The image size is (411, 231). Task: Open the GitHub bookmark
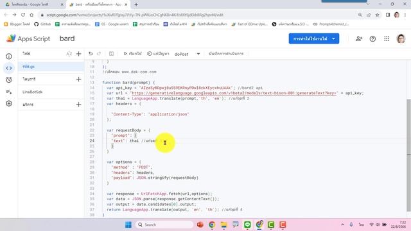(x=42, y=24)
